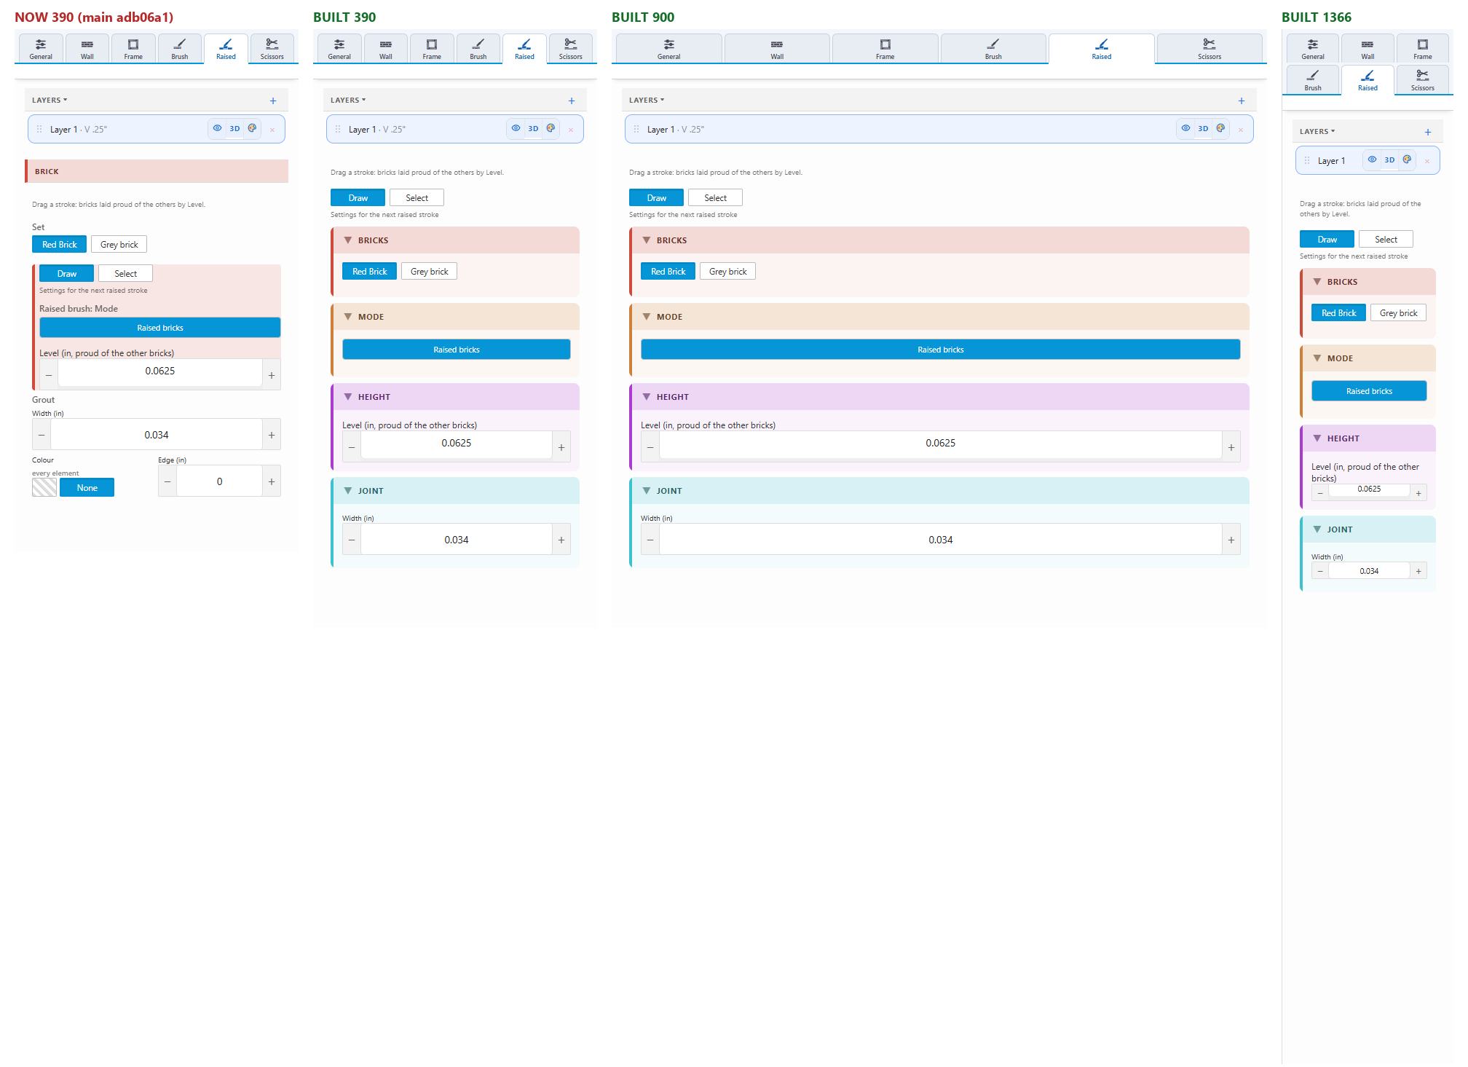Toggle 3D for Layer 1 in NOW 390
The height and width of the screenshot is (1067, 1468).
(234, 128)
